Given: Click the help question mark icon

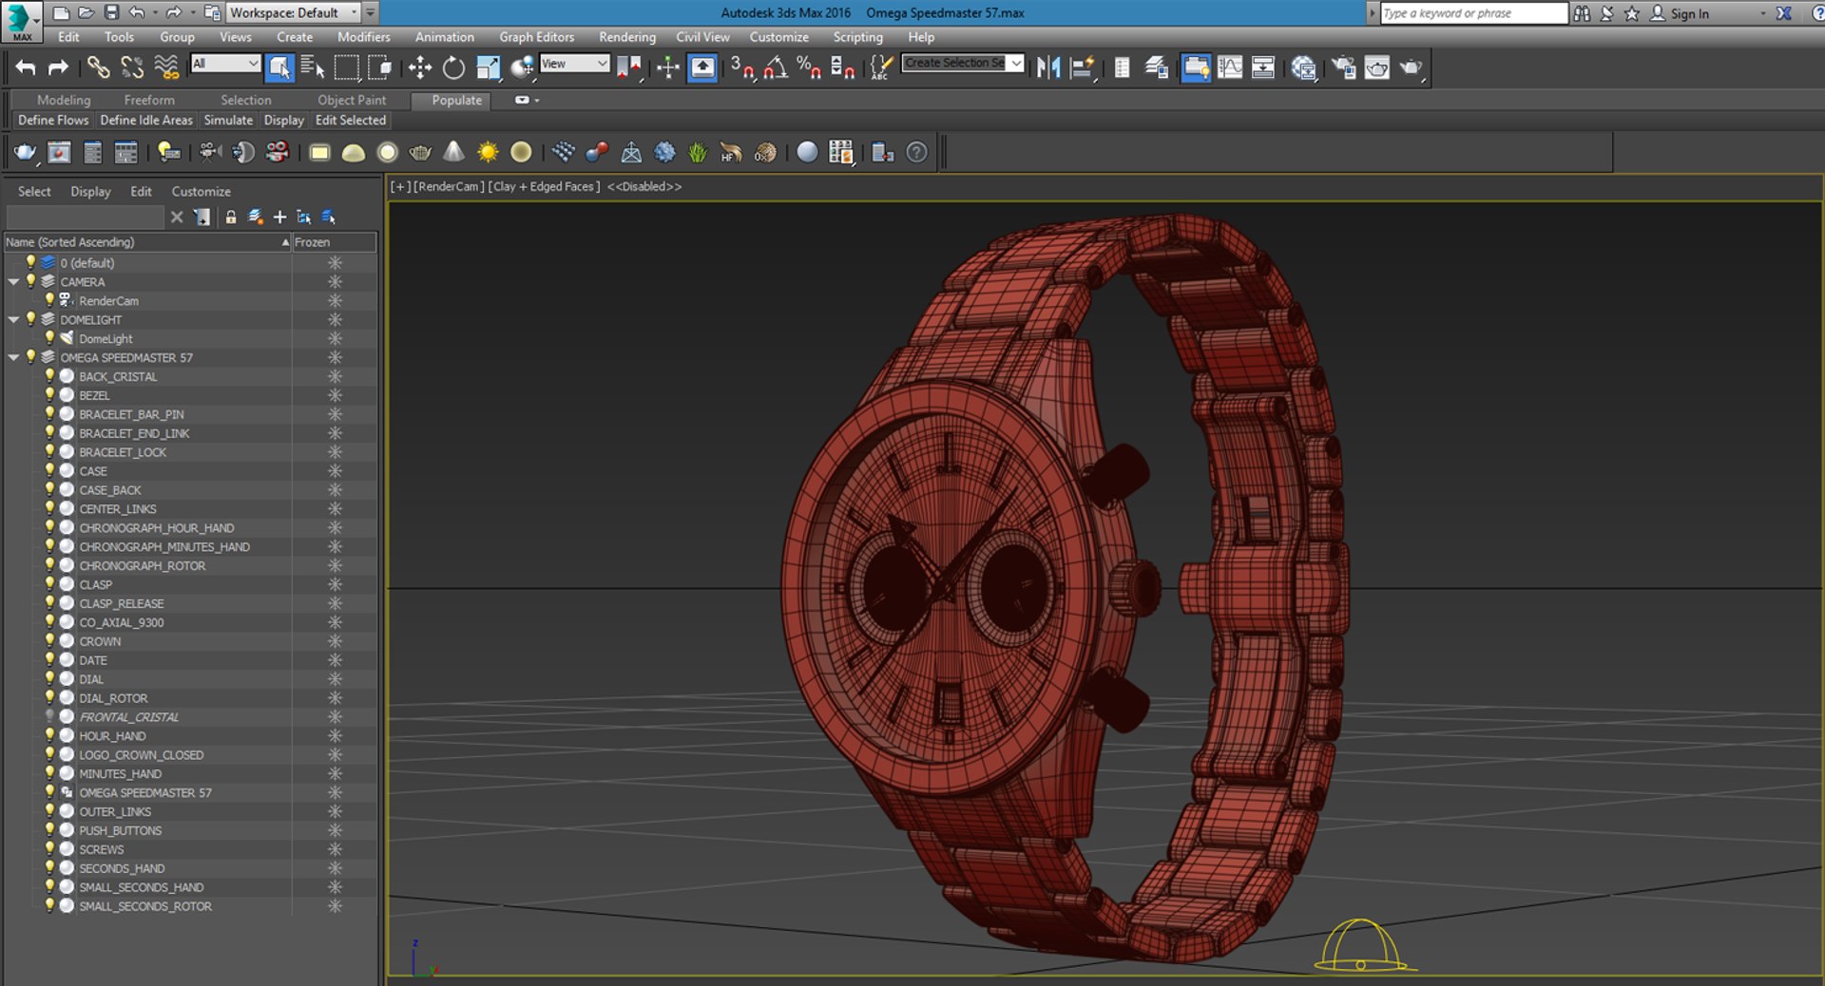Looking at the screenshot, I should 916,152.
